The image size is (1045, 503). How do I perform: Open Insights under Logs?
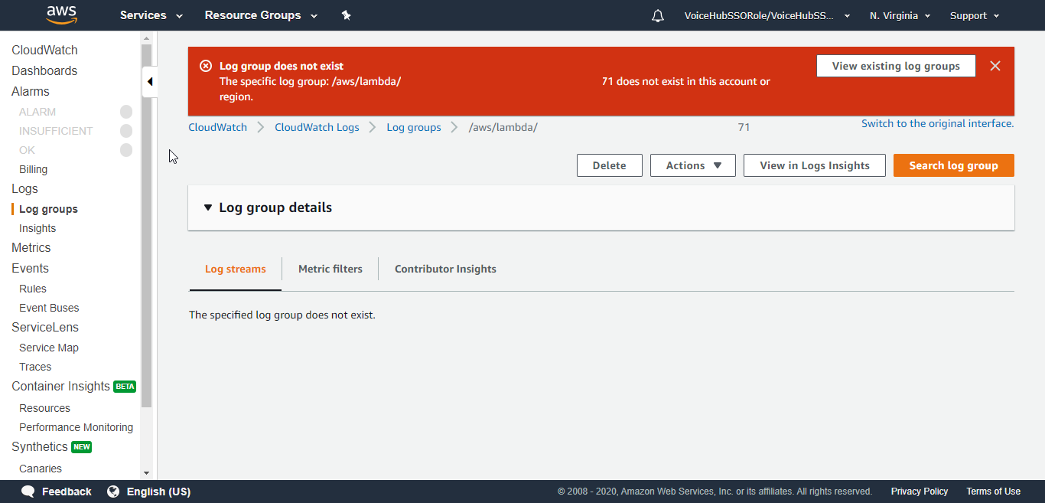click(37, 228)
